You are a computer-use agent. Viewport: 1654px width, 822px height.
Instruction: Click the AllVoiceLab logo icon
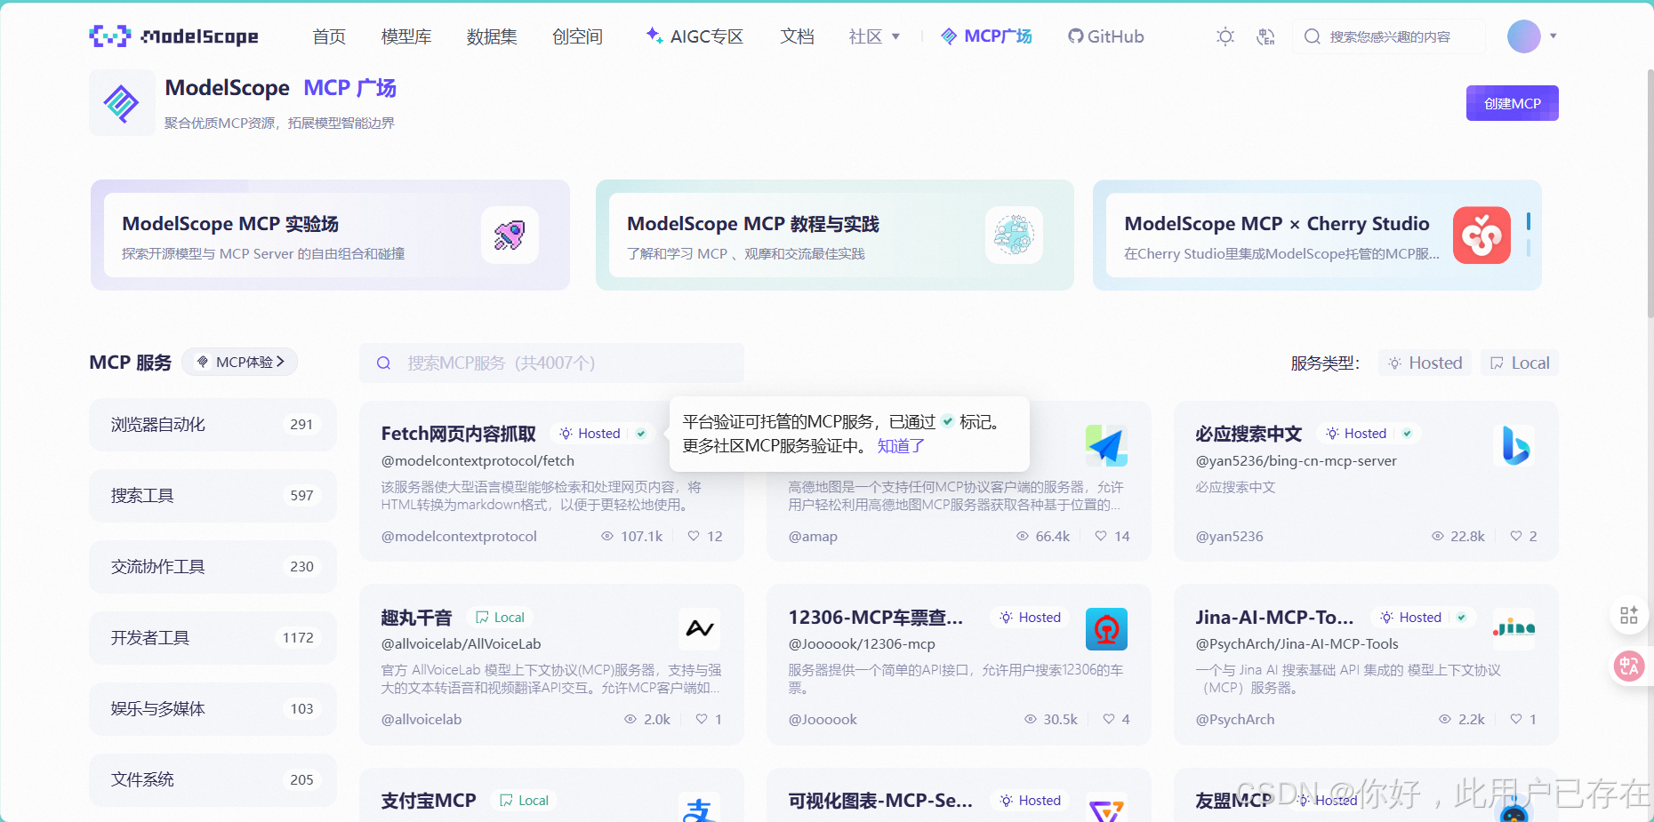(699, 629)
